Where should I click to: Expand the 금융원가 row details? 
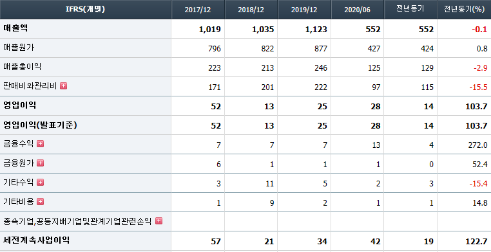(x=40, y=163)
